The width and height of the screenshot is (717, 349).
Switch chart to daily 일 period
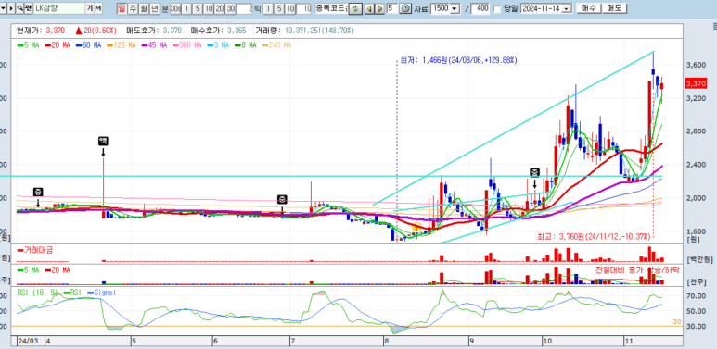pyautogui.click(x=122, y=8)
